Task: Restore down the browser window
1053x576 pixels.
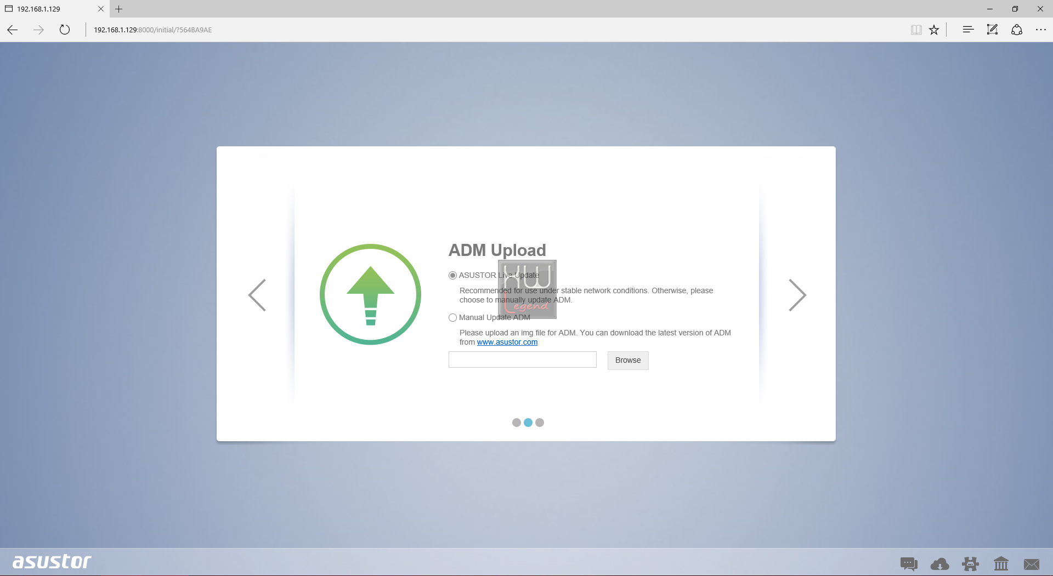Action: coord(1015,9)
